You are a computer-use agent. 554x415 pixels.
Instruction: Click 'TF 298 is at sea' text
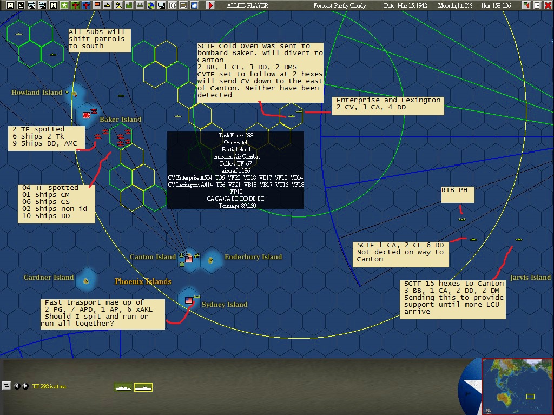[49, 386]
